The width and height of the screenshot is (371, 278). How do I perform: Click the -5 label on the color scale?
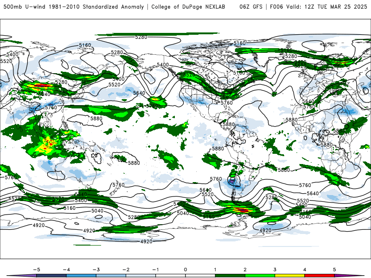(37, 270)
